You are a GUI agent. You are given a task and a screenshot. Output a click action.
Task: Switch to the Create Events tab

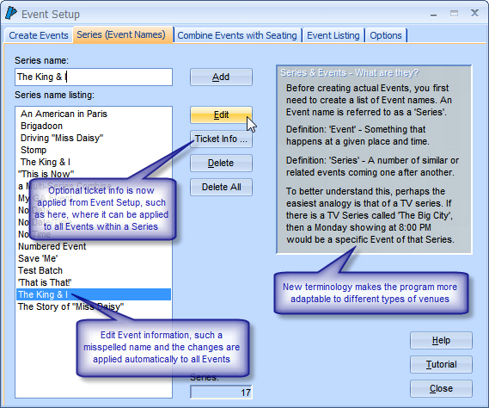click(39, 35)
